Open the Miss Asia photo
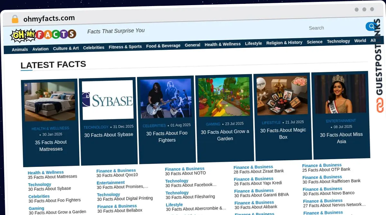 pos(340,94)
